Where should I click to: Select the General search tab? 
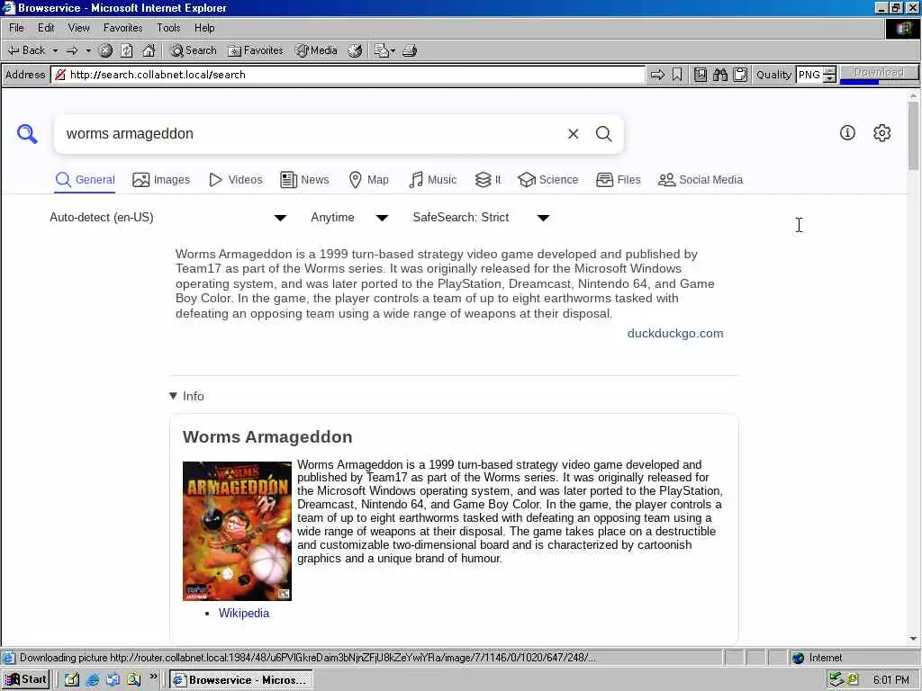(86, 180)
